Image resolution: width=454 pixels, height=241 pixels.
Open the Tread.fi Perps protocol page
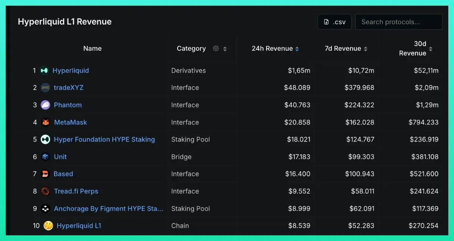point(76,191)
